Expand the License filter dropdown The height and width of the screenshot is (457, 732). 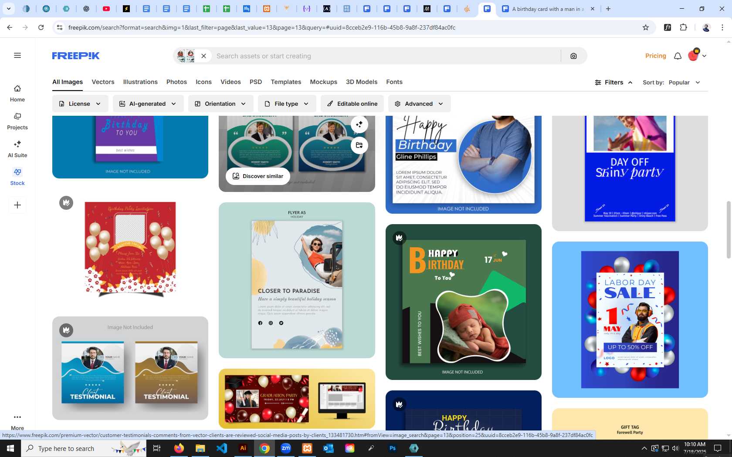coord(80,104)
